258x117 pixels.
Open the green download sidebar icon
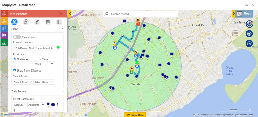pyautogui.click(x=4, y=42)
